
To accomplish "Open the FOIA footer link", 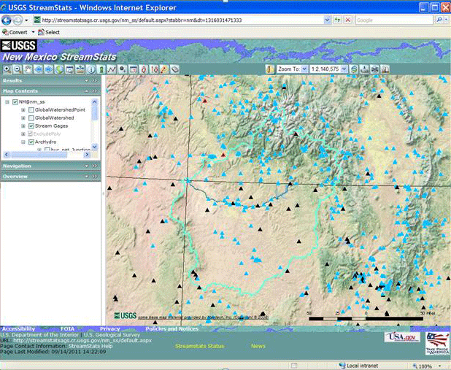I will click(68, 329).
